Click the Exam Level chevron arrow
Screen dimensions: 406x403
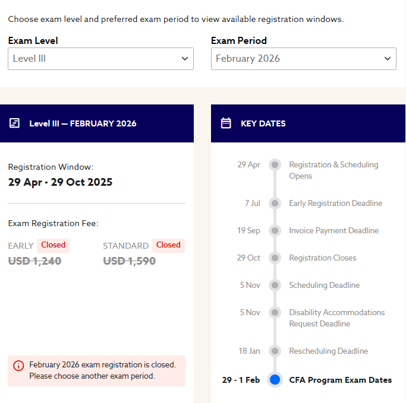tap(184, 59)
